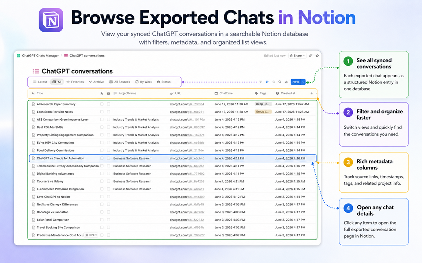Click the page icon beside Coursera vs Udemy

(34, 181)
